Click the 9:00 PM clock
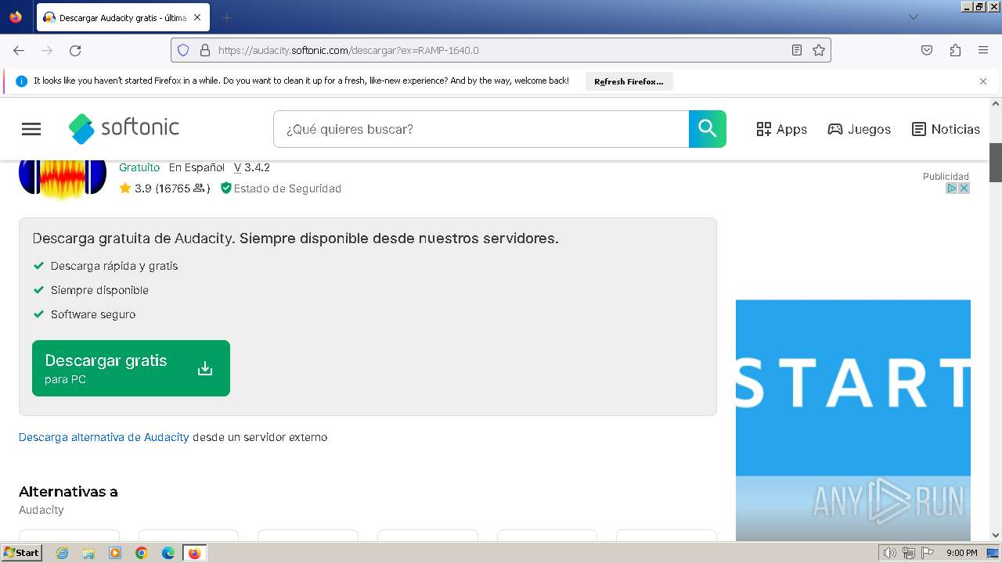Image resolution: width=1002 pixels, height=563 pixels. click(x=961, y=553)
